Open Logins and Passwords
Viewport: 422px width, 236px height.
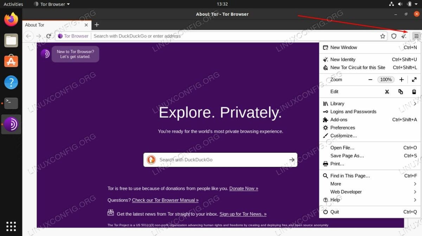[370, 112]
